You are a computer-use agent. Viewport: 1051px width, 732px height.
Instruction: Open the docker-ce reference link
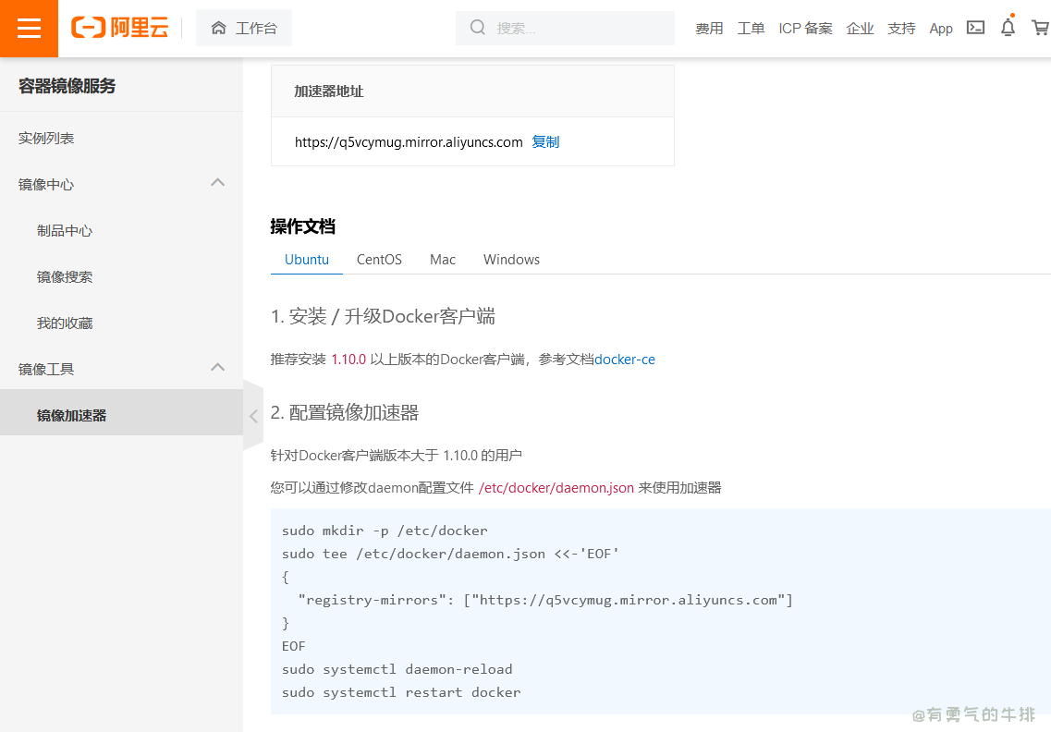[625, 360]
